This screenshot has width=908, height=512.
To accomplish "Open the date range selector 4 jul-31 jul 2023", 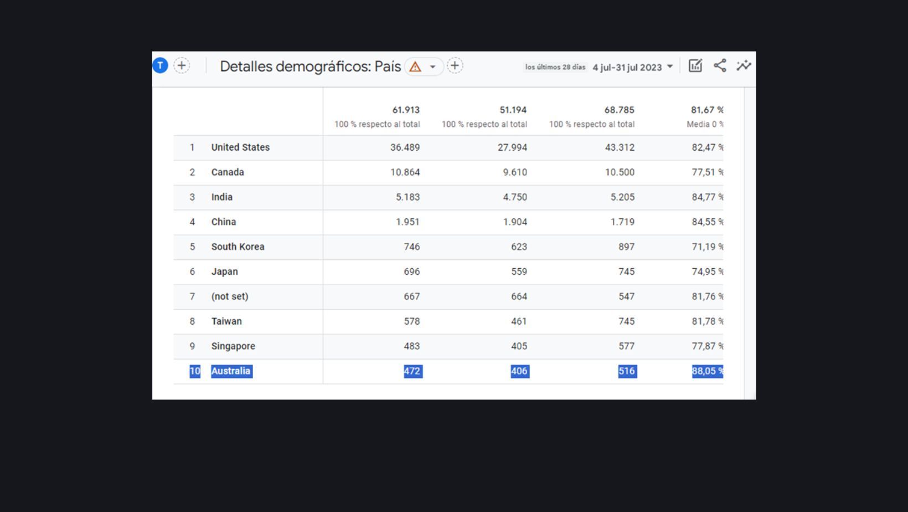I will (627, 67).
